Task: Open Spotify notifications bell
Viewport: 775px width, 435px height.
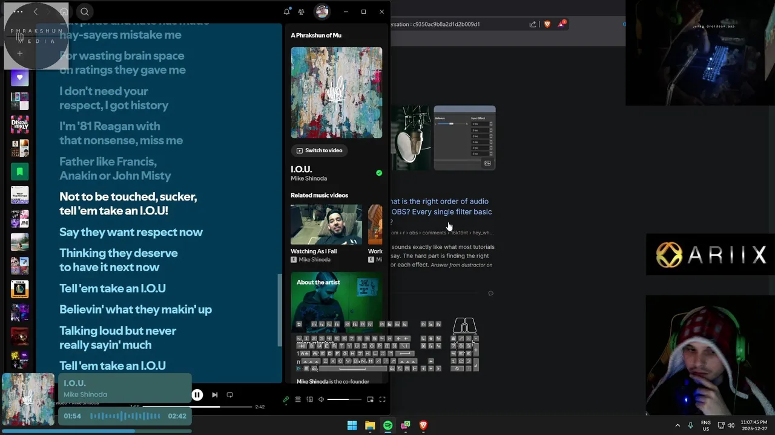Action: pos(287,11)
